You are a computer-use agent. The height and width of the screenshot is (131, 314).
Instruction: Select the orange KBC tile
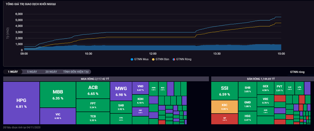point(224,107)
